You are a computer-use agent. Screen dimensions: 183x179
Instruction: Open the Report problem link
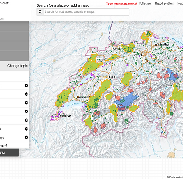[165, 3]
